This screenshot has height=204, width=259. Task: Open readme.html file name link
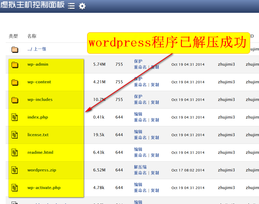(40, 152)
